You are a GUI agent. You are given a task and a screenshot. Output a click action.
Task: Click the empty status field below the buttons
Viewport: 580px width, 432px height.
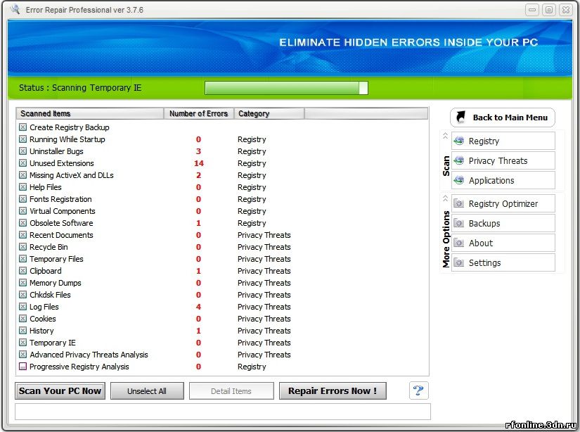tap(223, 412)
